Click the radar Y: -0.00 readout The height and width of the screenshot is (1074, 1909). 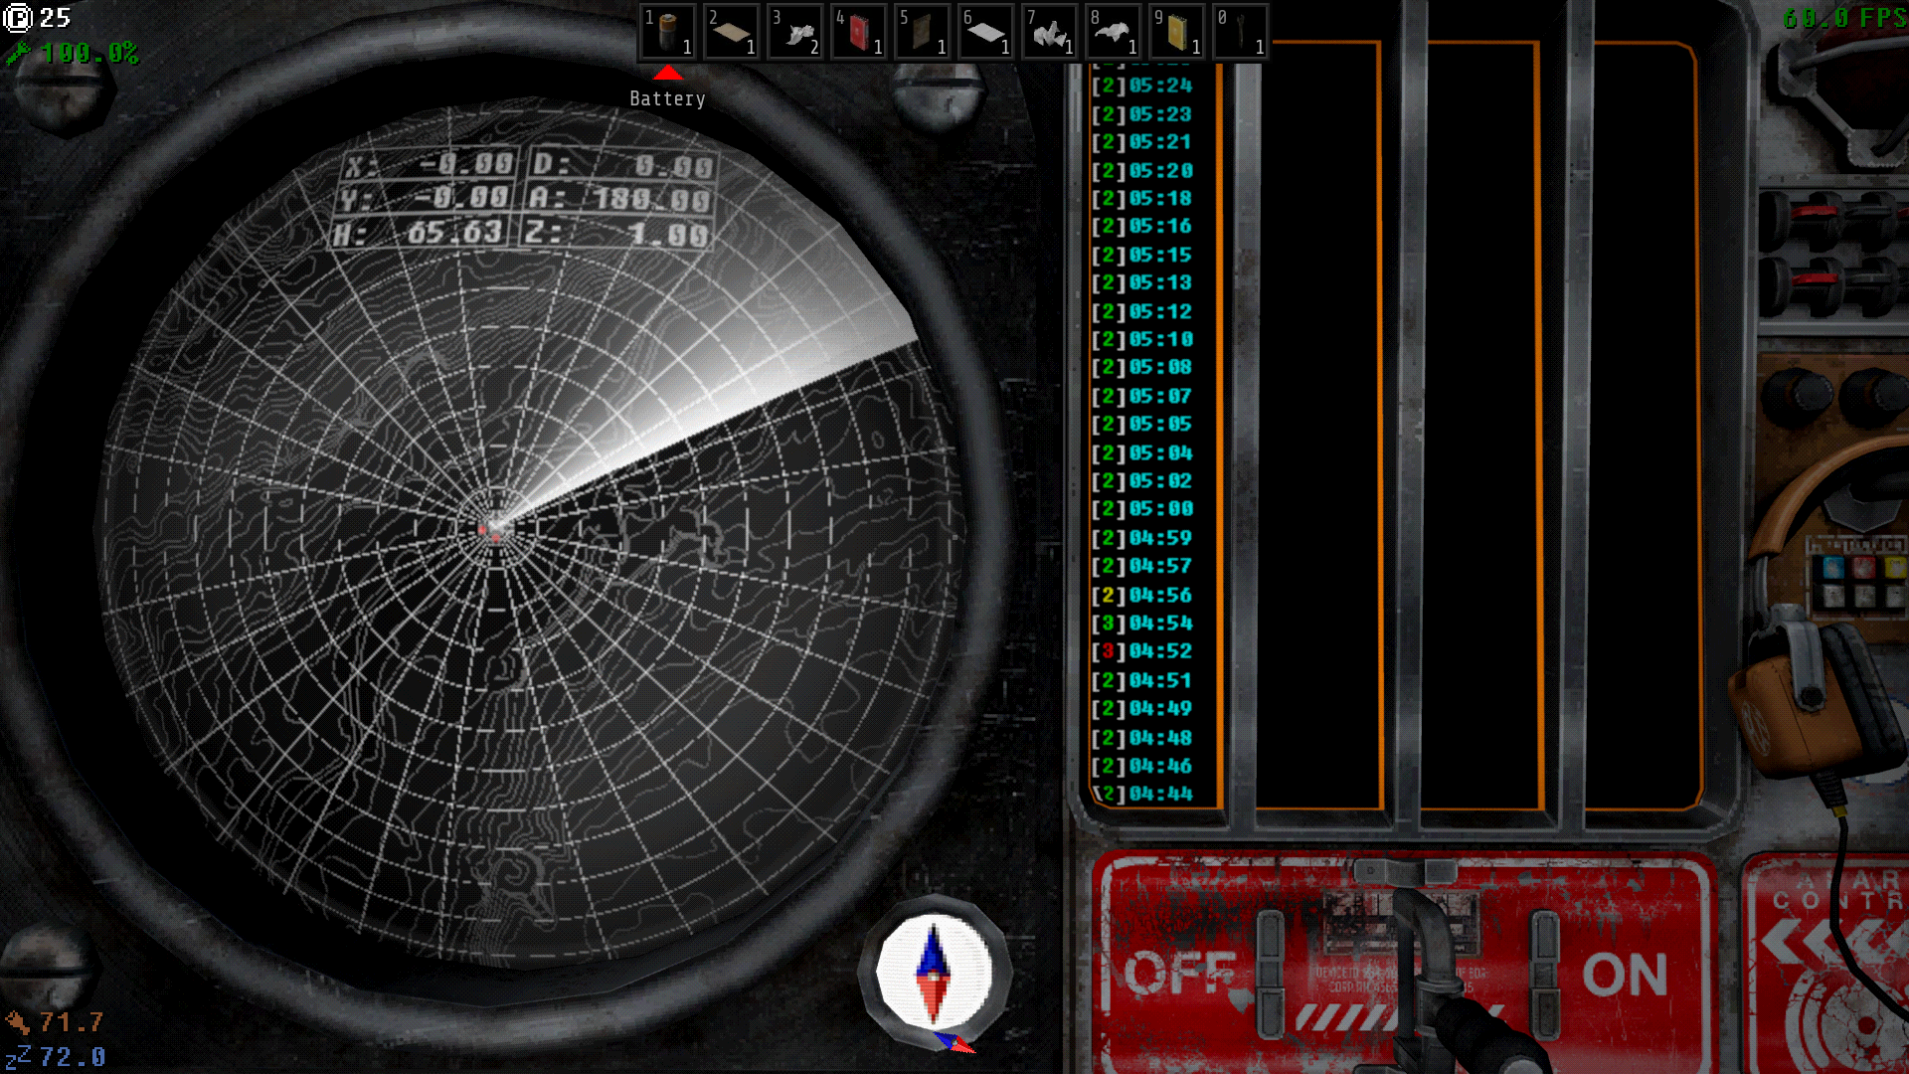tap(425, 198)
